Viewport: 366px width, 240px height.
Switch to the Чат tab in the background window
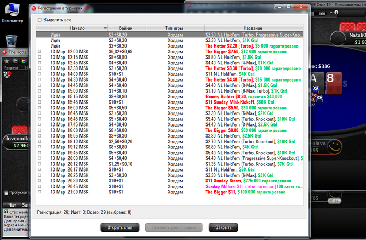[12, 205]
